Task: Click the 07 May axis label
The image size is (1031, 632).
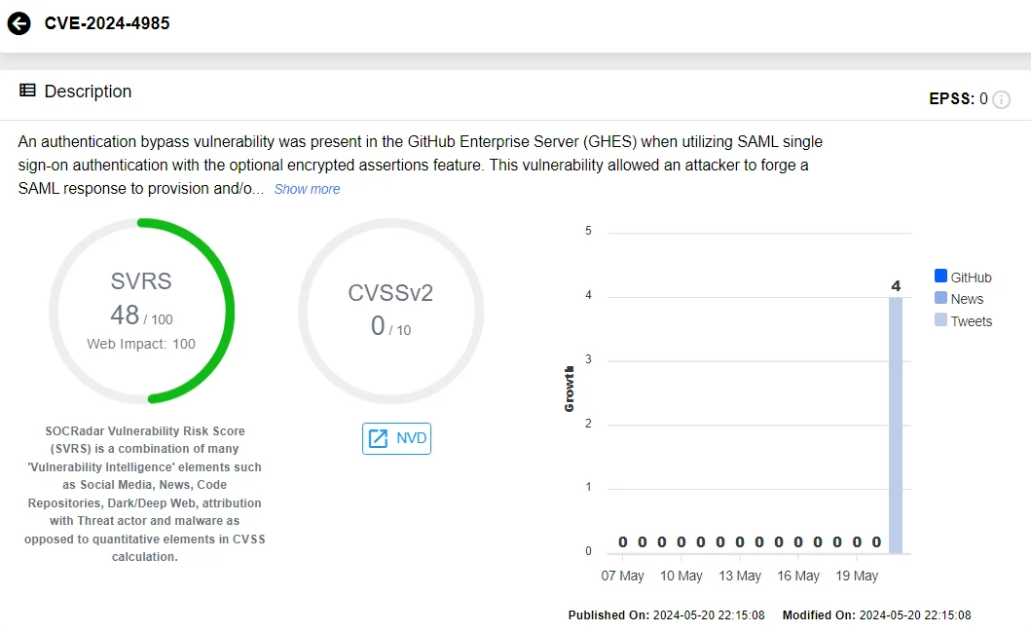Action: [x=623, y=576]
